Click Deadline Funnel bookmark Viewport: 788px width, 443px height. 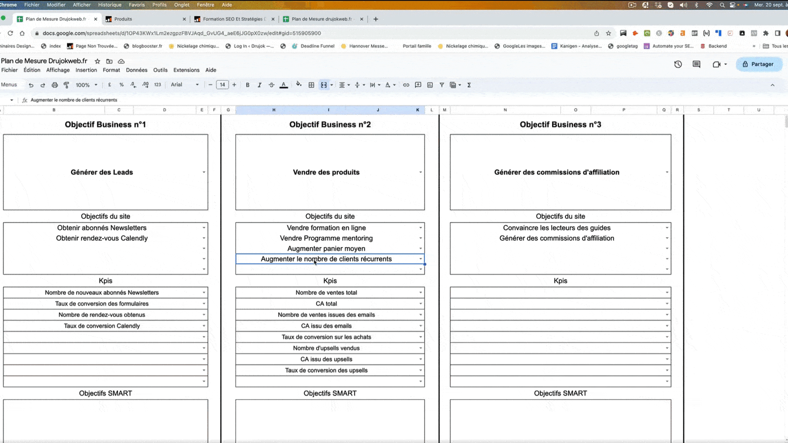[x=313, y=46]
